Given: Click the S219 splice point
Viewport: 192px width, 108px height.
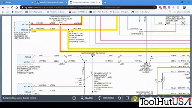Looking at the screenshot, I should [x=60, y=25].
